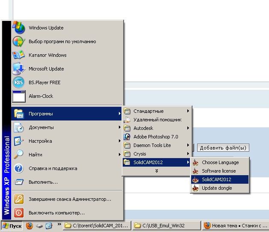Open Windows Update menu entry

pos(67,28)
